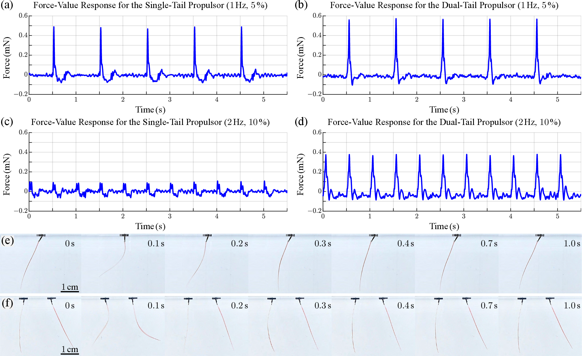Click the 0.2 s timestamp in row (e)
582x356 pixels.
tap(239, 244)
